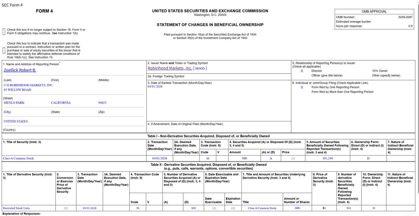This screenshot has height=216, width=419.
Task: Click the X mark next to Director
Action: [x=302, y=71]
